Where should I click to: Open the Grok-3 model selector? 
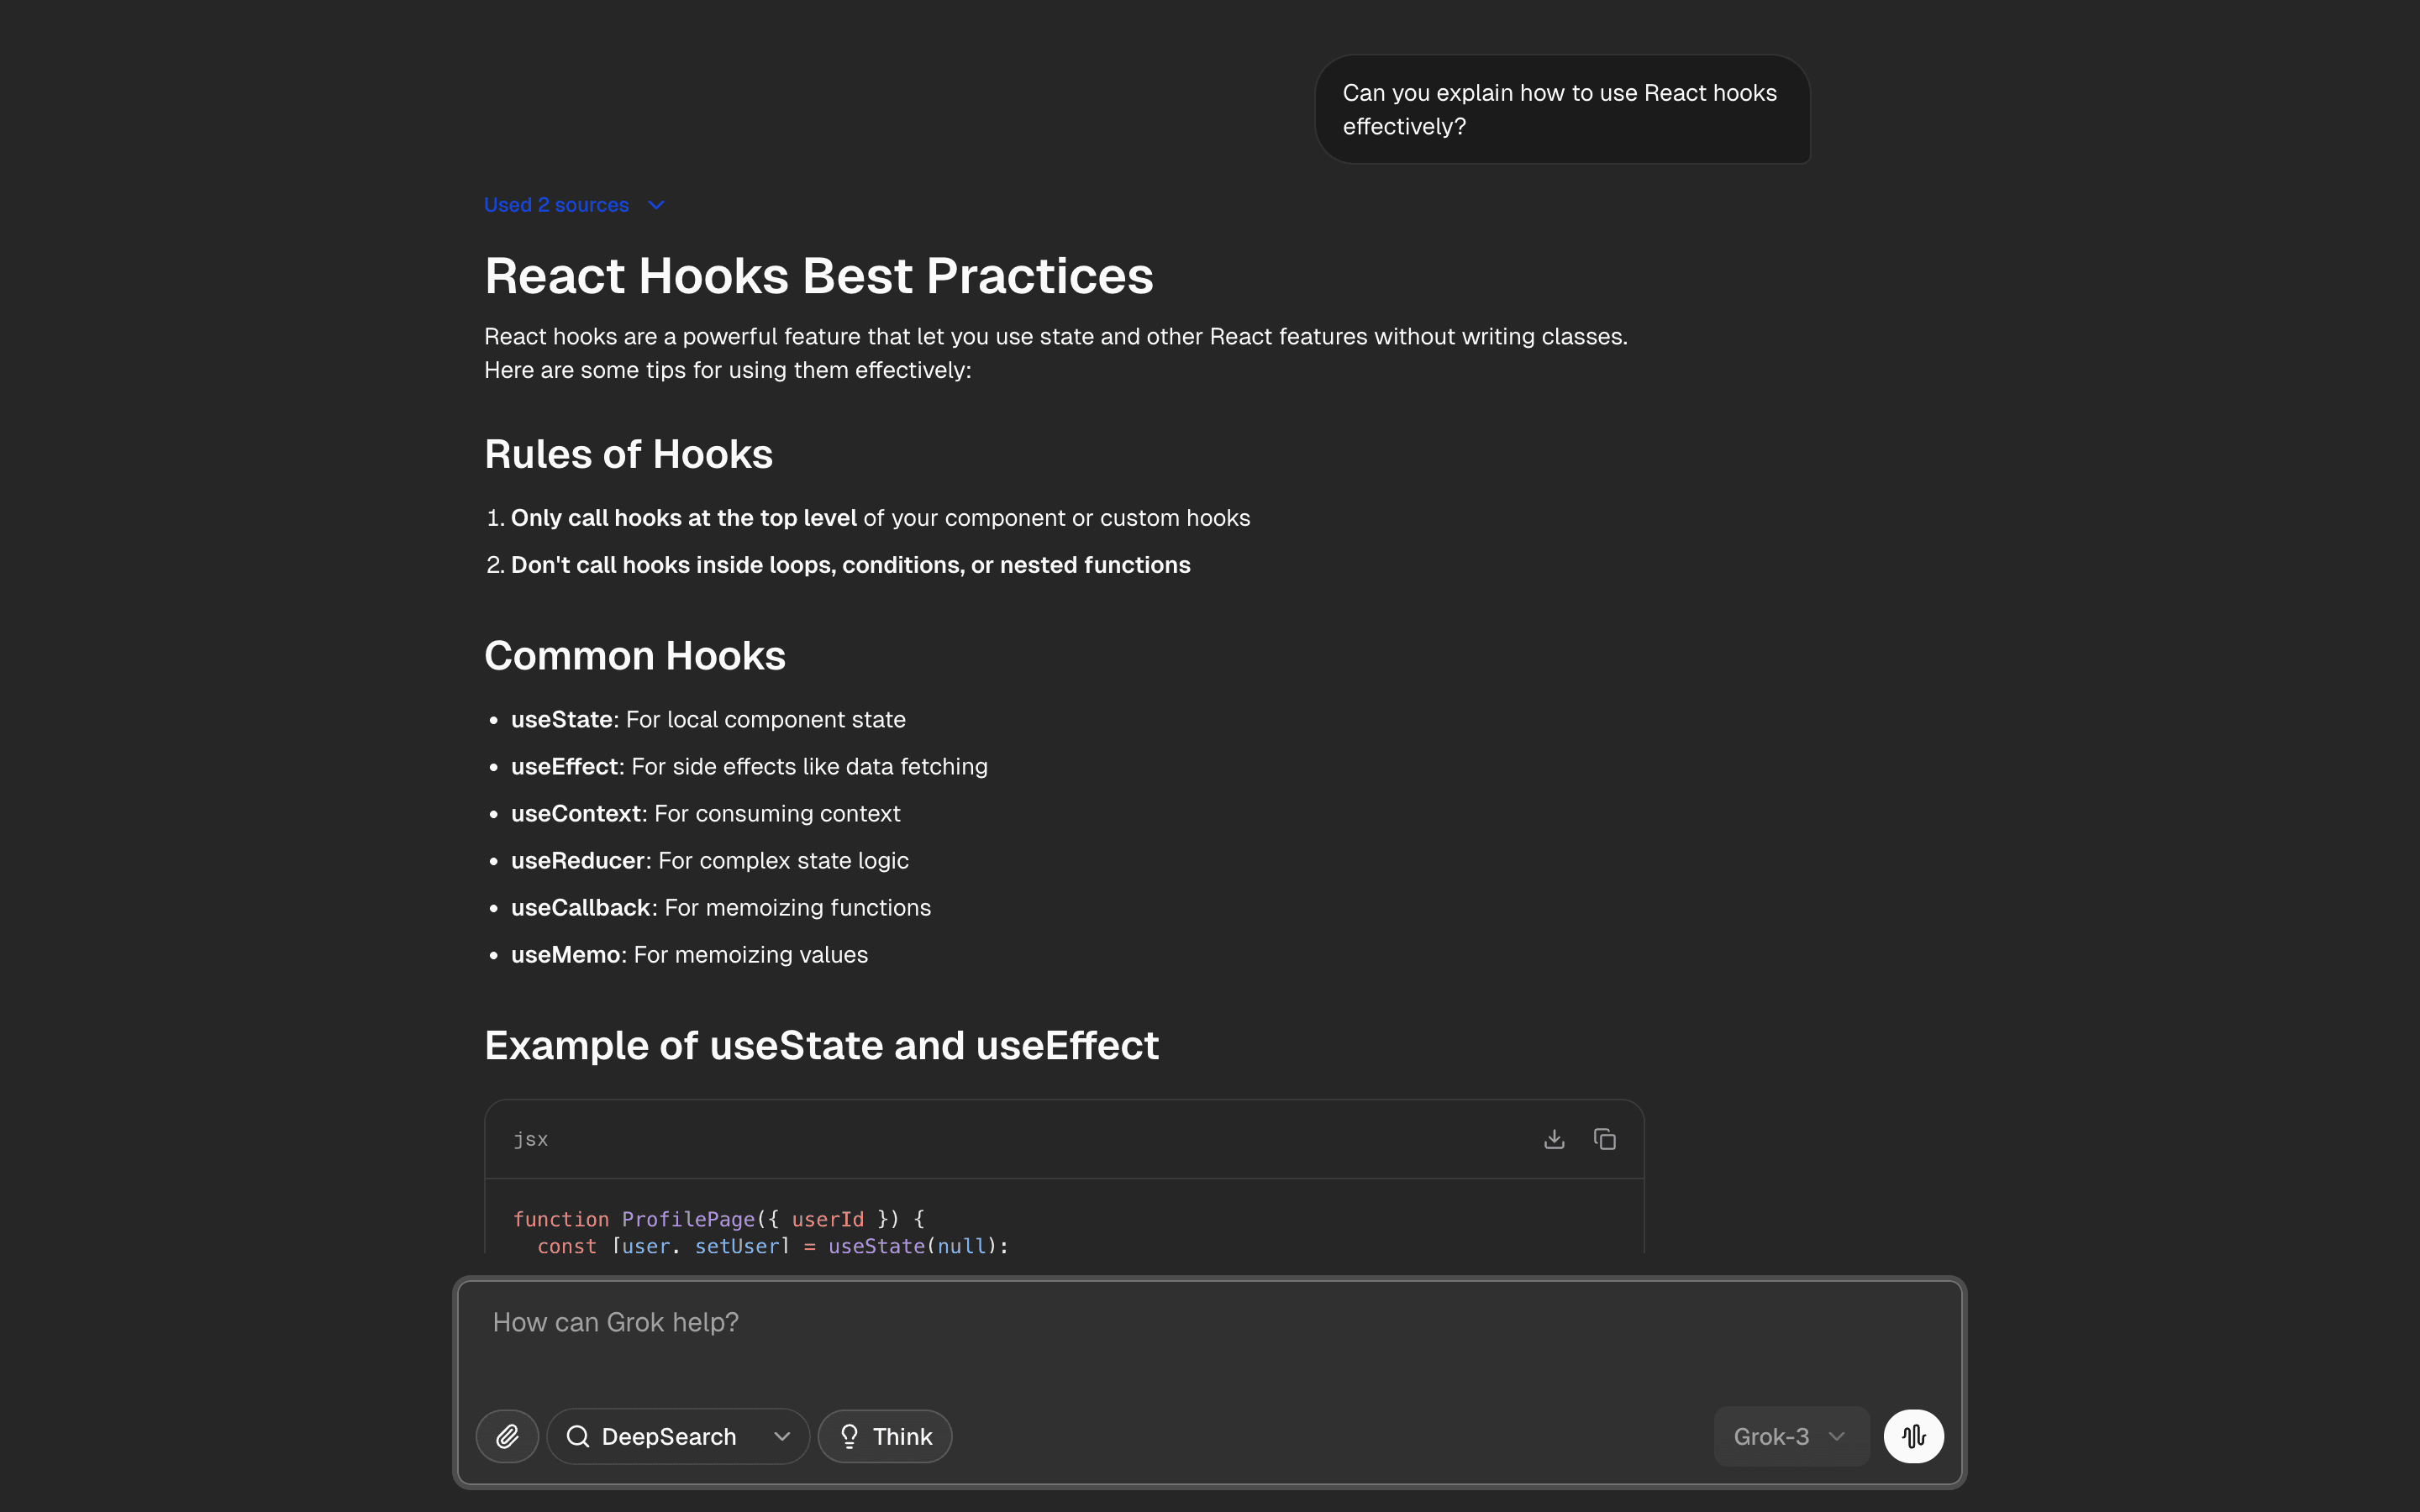1790,1436
